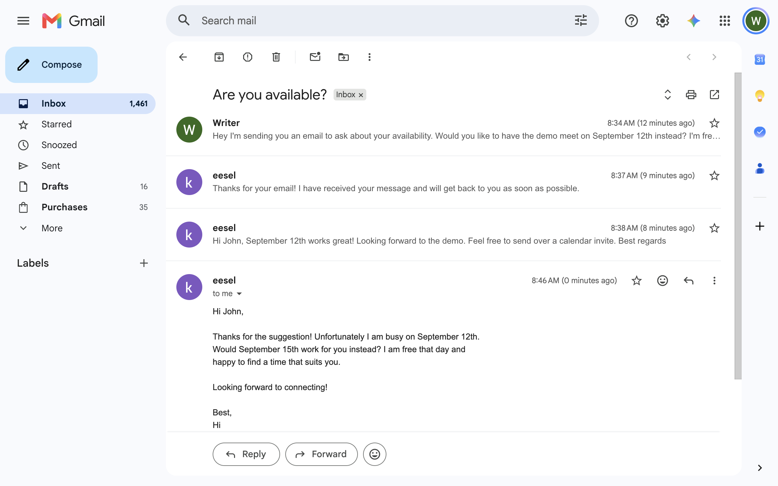Open the Move to folder icon
Screen dimensions: 778x486
pos(344,57)
